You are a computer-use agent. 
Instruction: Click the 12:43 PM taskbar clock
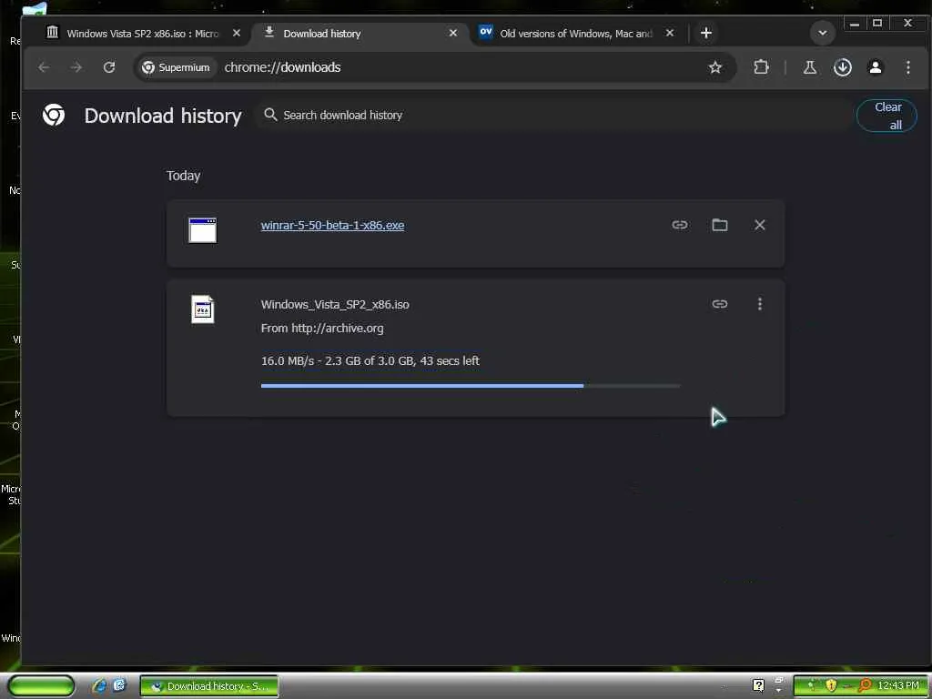897,686
